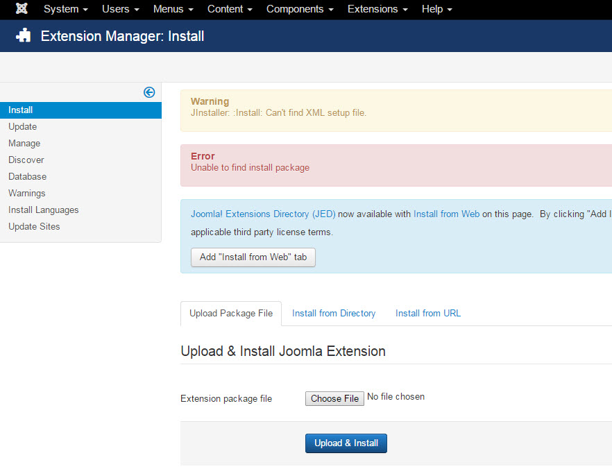Open the System dropdown menu
The width and height of the screenshot is (612, 476).
65,9
